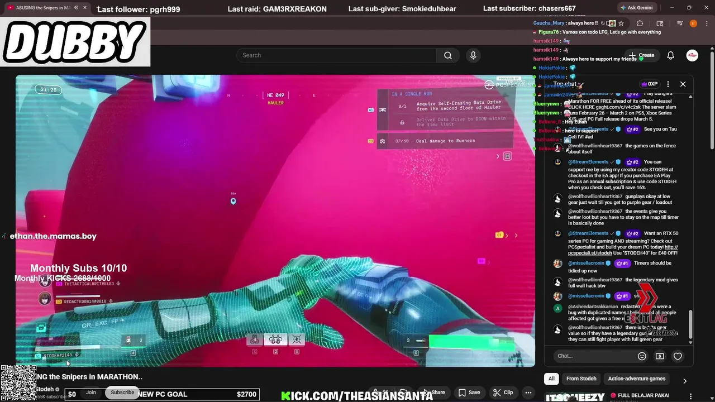
Task: Click the Subscribe button
Action: (122, 393)
